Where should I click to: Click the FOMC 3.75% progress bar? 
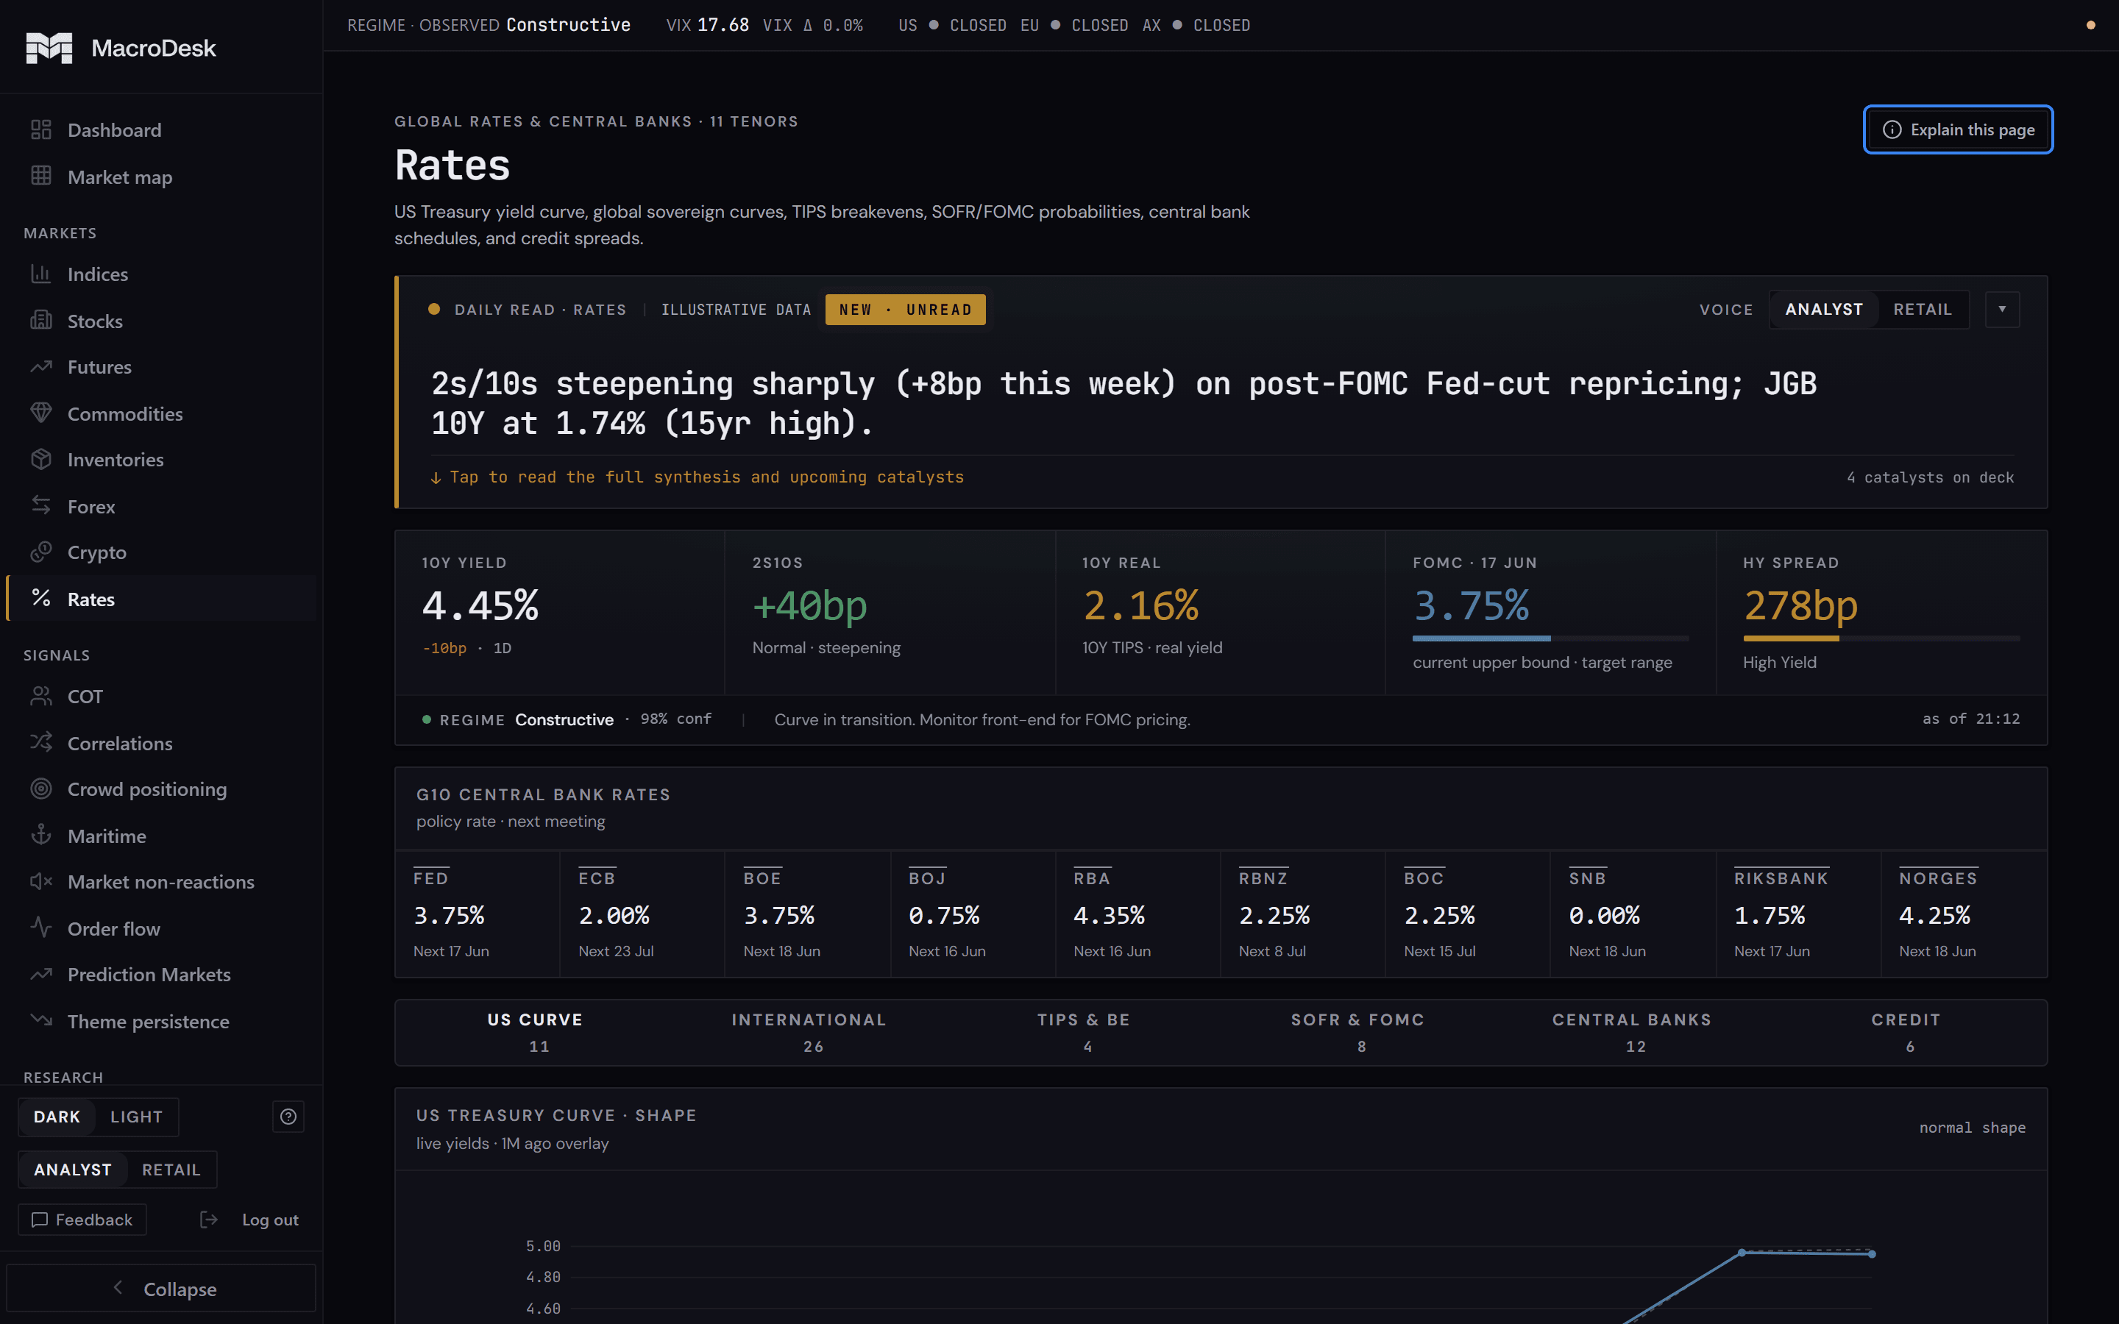1550,638
